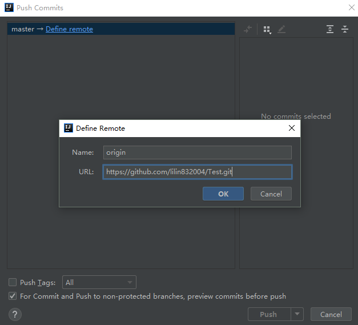Click the Define remote link
Screen dimensions: 358x325
tap(69, 29)
